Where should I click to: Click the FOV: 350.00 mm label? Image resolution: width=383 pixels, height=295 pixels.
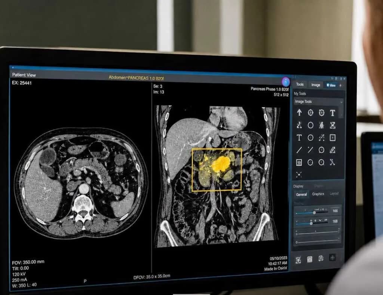(28, 262)
